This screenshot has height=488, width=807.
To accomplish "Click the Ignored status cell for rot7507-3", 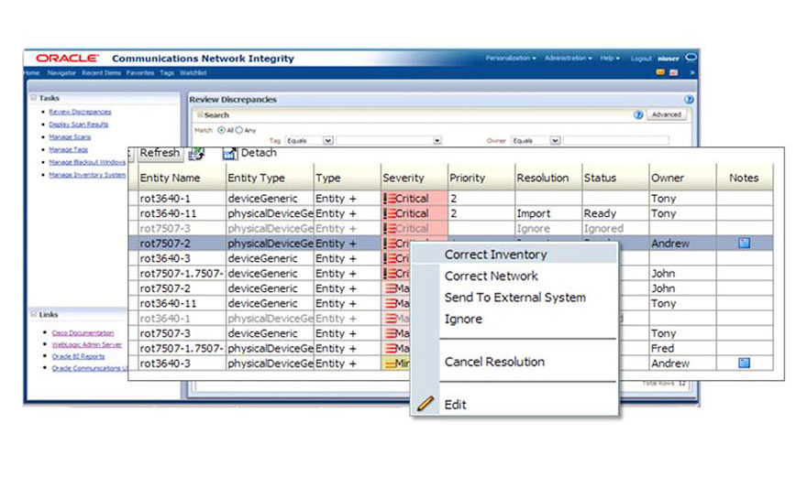I will (x=603, y=228).
